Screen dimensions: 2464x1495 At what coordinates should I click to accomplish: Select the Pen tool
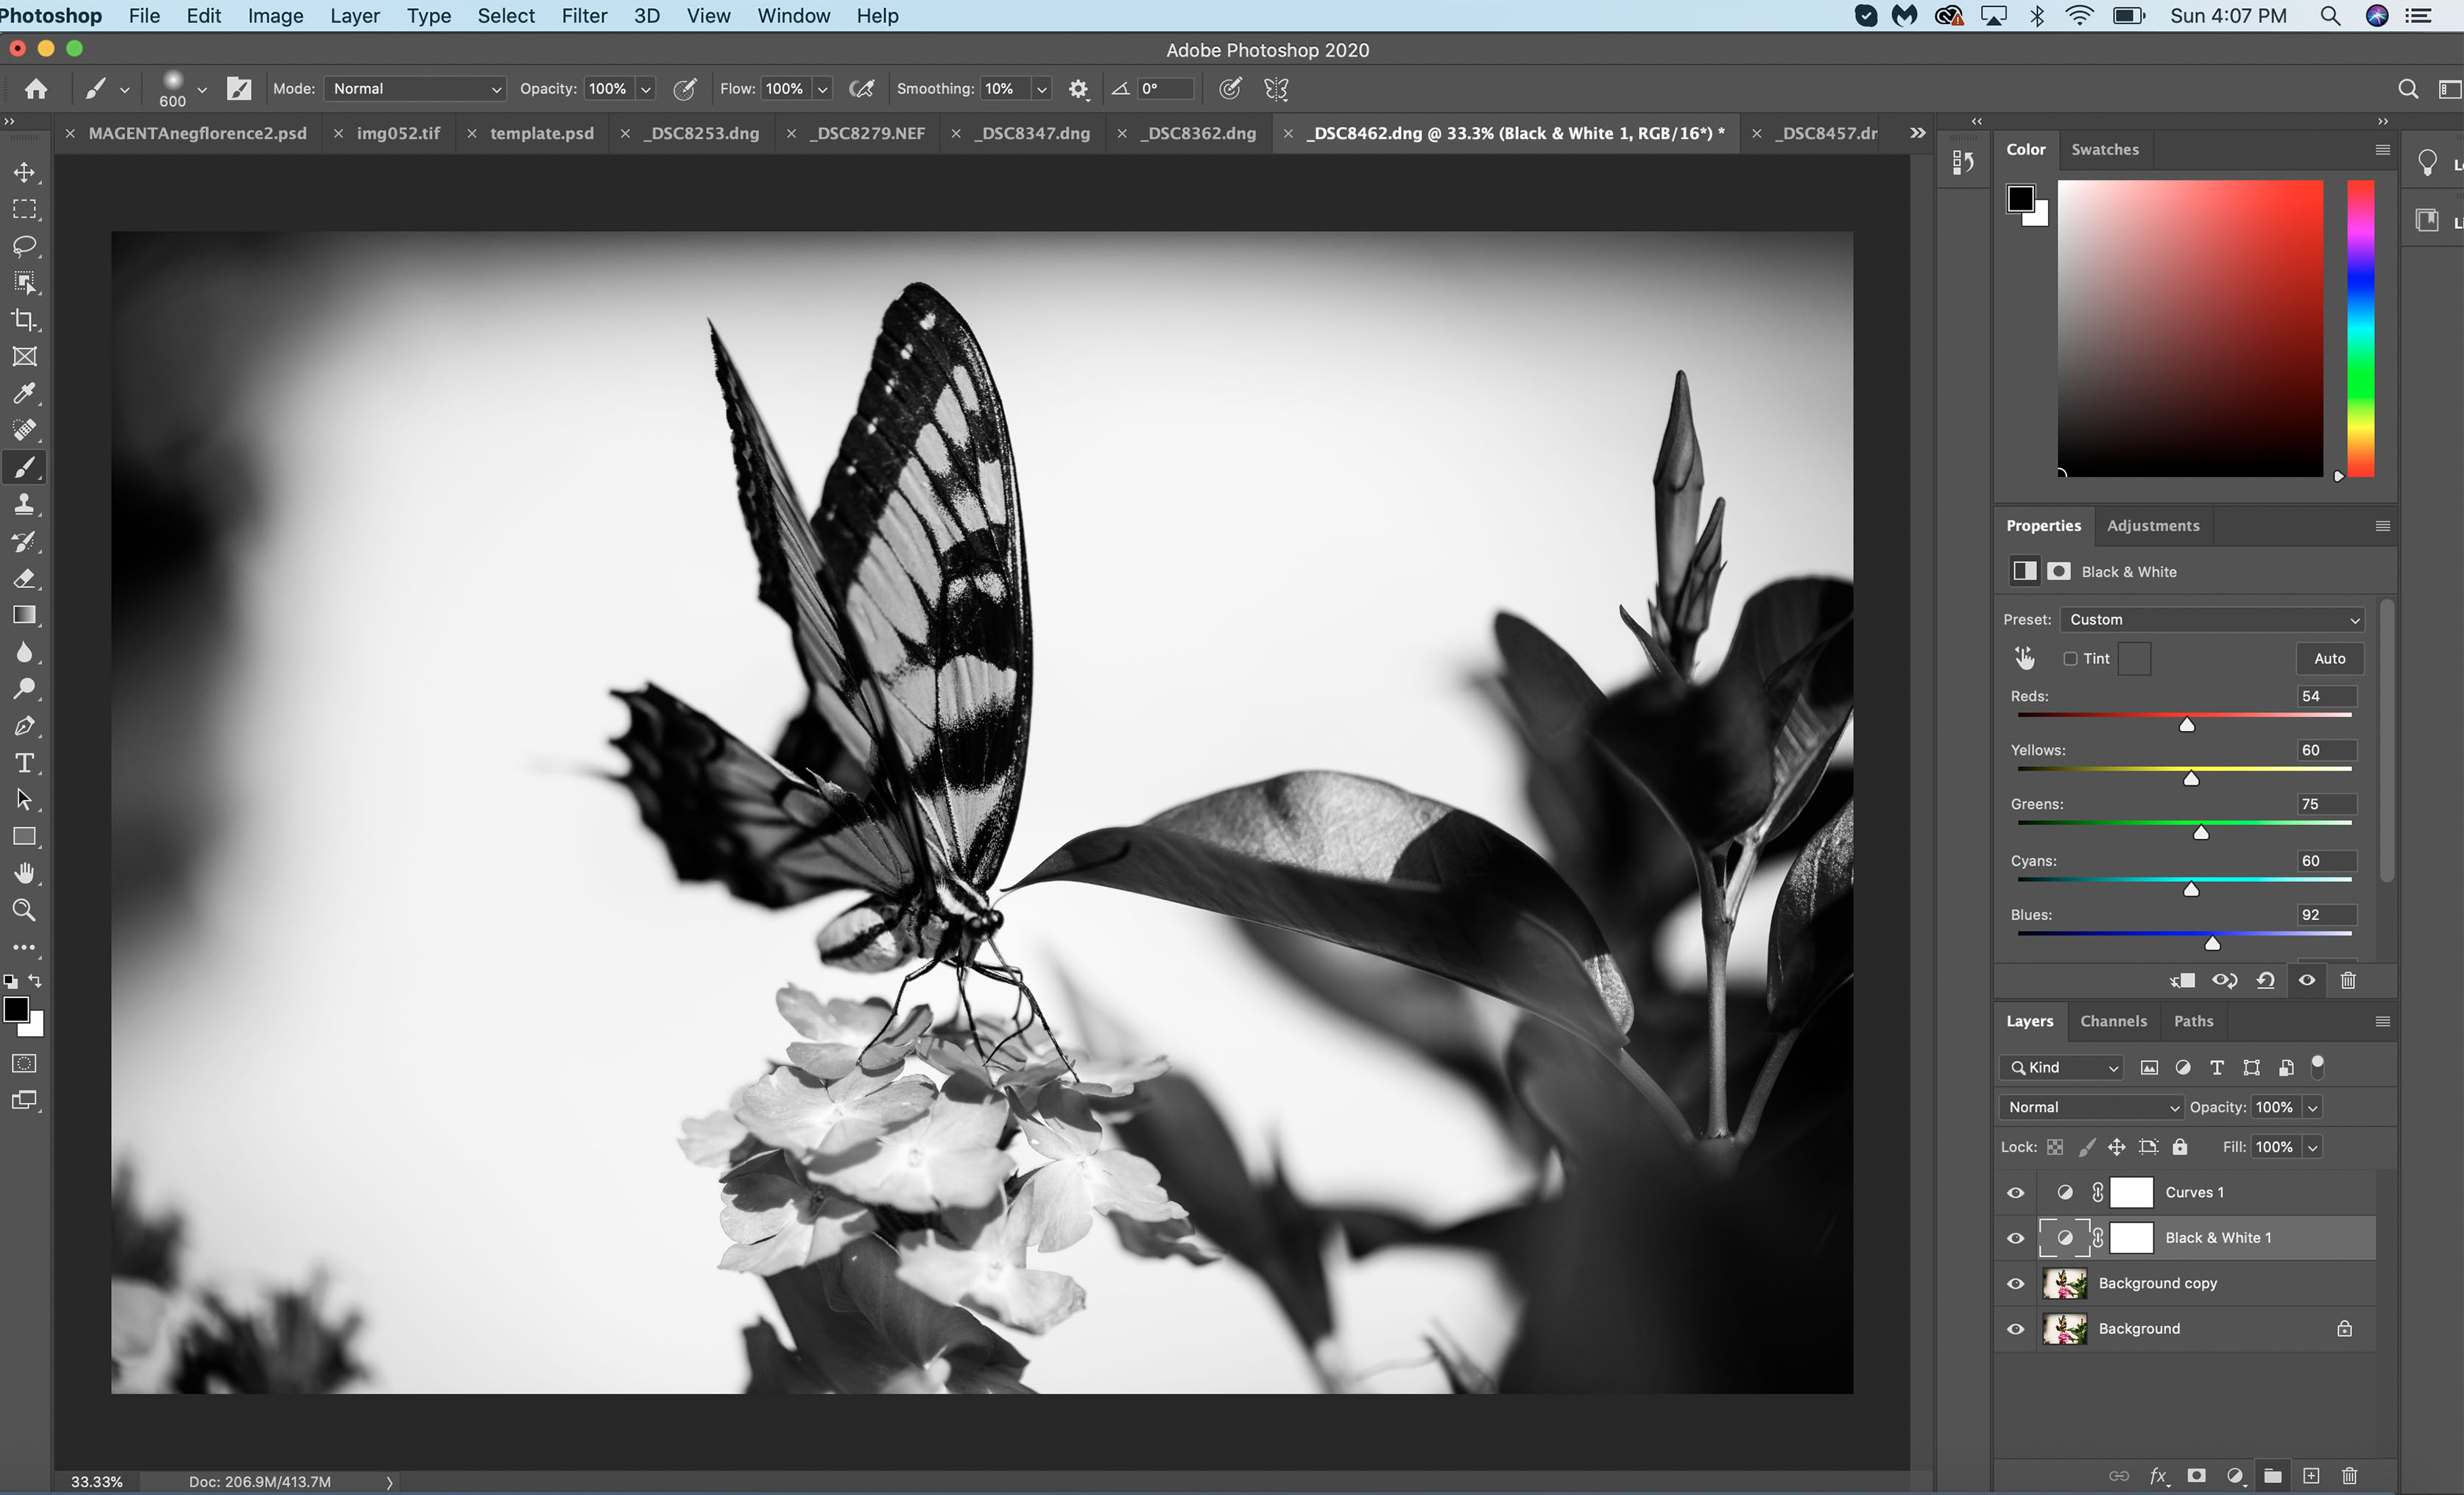(24, 726)
